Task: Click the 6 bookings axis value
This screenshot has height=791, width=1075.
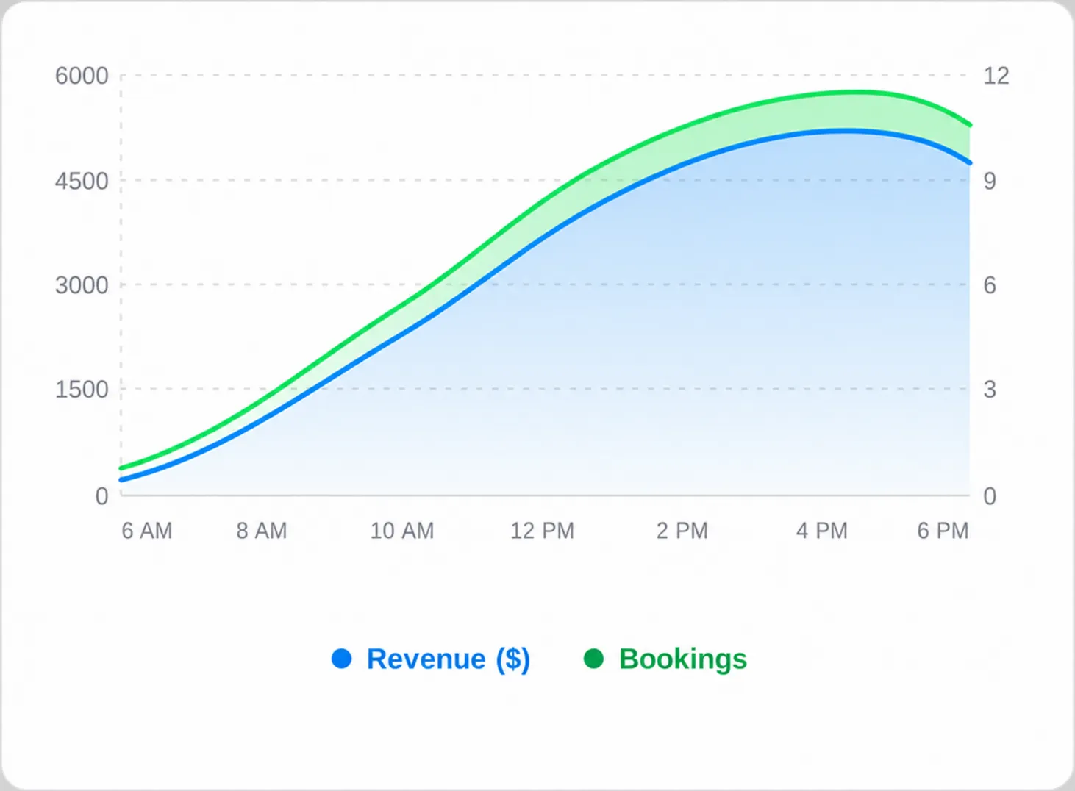Action: pos(990,285)
